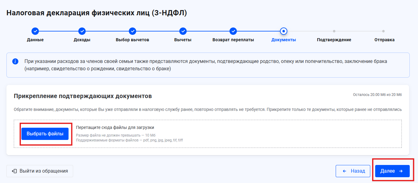Click the blue info icon in the notice banner
Image resolution: width=418 pixels, height=183 pixels.
(16, 61)
